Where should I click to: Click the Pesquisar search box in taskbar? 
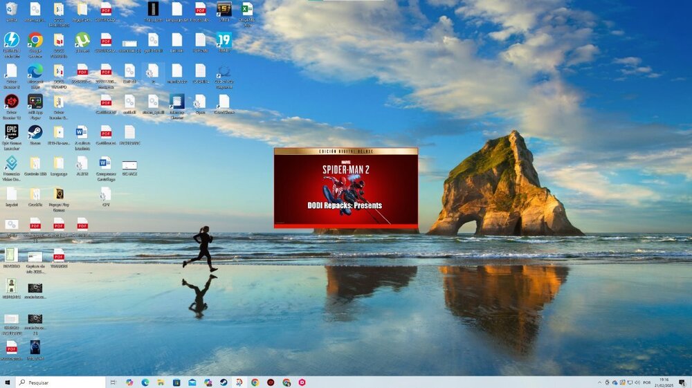coord(62,382)
